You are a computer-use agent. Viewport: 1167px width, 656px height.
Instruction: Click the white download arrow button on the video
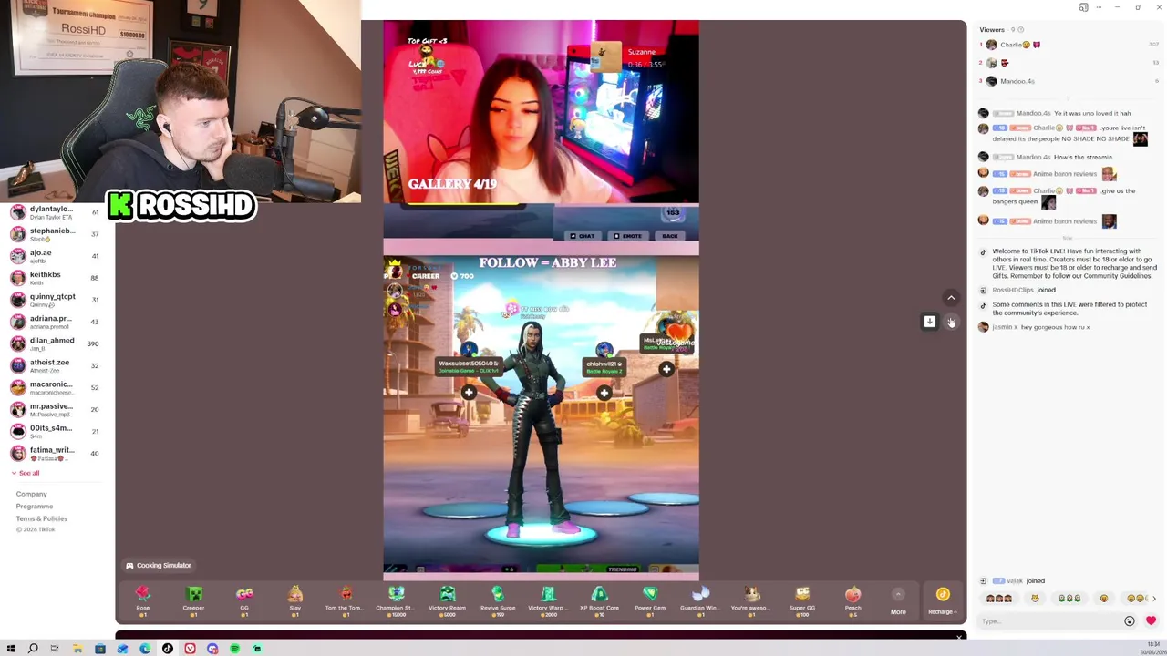pyautogui.click(x=929, y=322)
